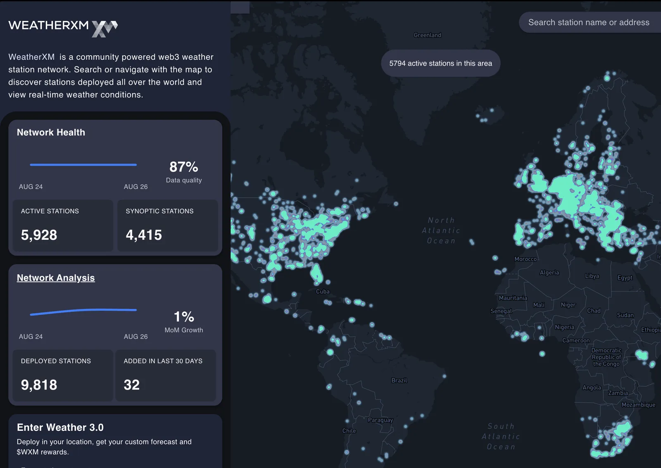Viewport: 661px width, 468px height.
Task: Click the Democratic Republic of the Congo label
Action: [606, 357]
